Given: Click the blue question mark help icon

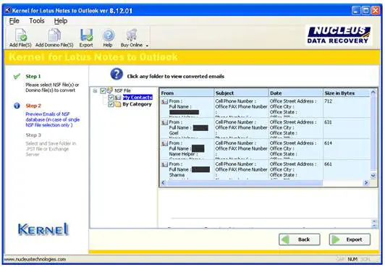Looking at the screenshot, I should pyautogui.click(x=117, y=74).
